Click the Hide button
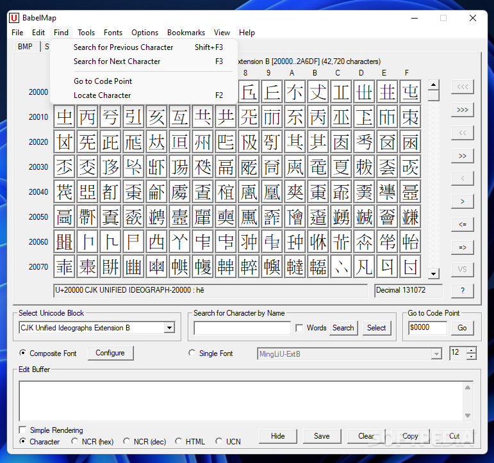Screen dimensions: 494x463 pyautogui.click(x=278, y=436)
